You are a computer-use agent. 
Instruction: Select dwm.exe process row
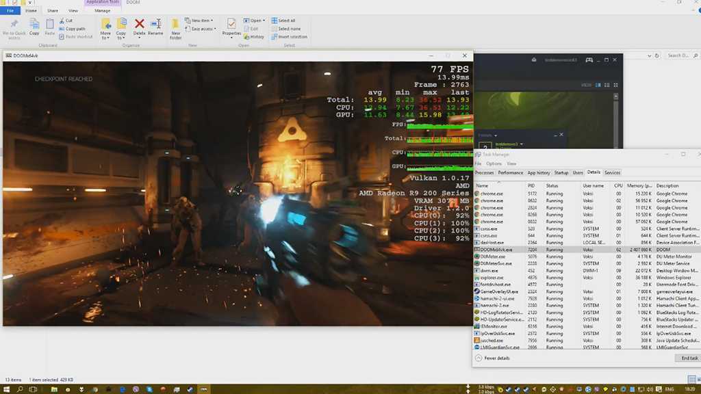click(x=587, y=271)
